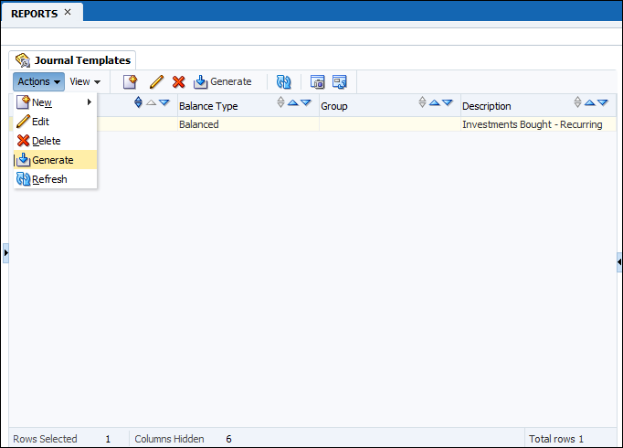Choose Refresh from the Actions menu
The width and height of the screenshot is (623, 448).
pos(55,179)
